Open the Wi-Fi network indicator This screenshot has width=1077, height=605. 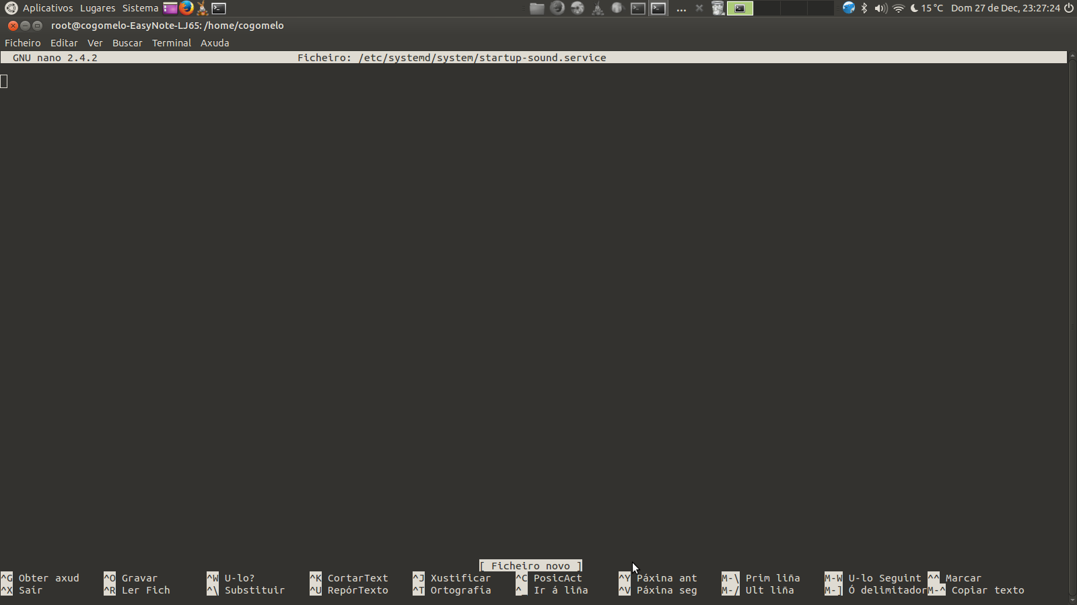[899, 8]
